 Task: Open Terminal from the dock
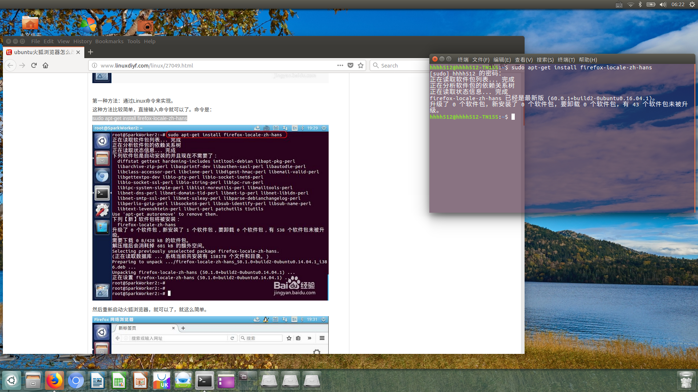(205, 380)
